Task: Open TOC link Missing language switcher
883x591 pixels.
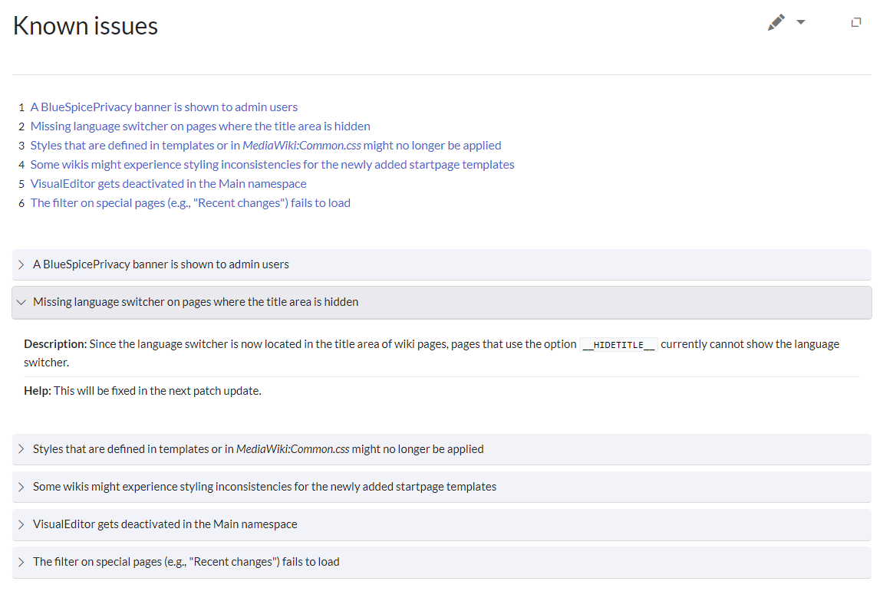Action: coord(200,126)
